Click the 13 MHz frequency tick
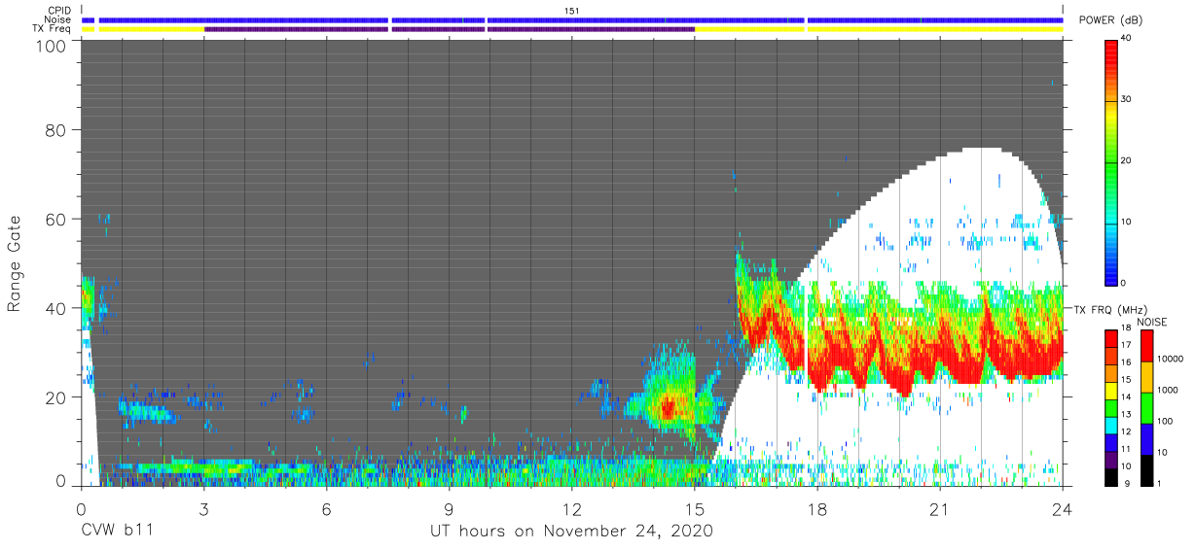Viewport: 1195px width, 551px height. [1128, 415]
